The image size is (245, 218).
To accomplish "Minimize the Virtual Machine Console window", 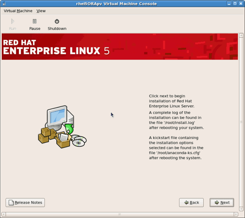I will 229,4.
